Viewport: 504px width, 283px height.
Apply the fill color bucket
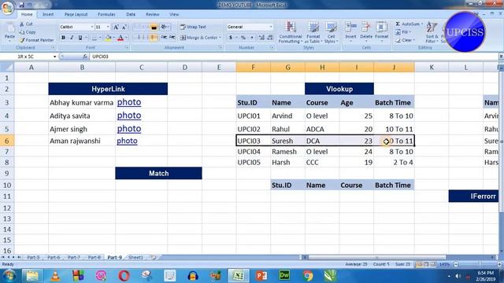(x=109, y=38)
